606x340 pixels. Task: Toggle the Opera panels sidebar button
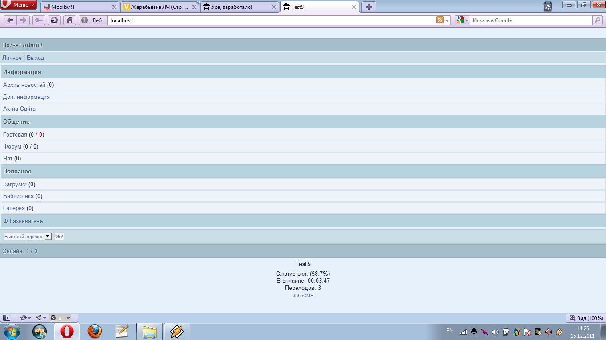(6, 318)
